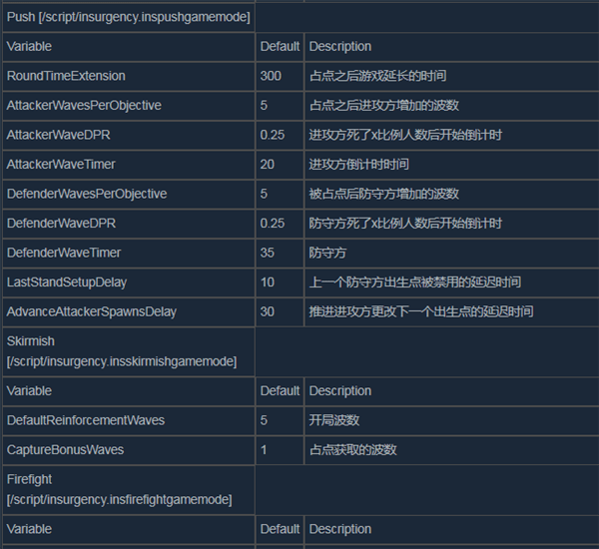Select the description "防守方死了x比例人数后开始倒计时"
Image resolution: width=599 pixels, height=549 pixels.
[405, 224]
